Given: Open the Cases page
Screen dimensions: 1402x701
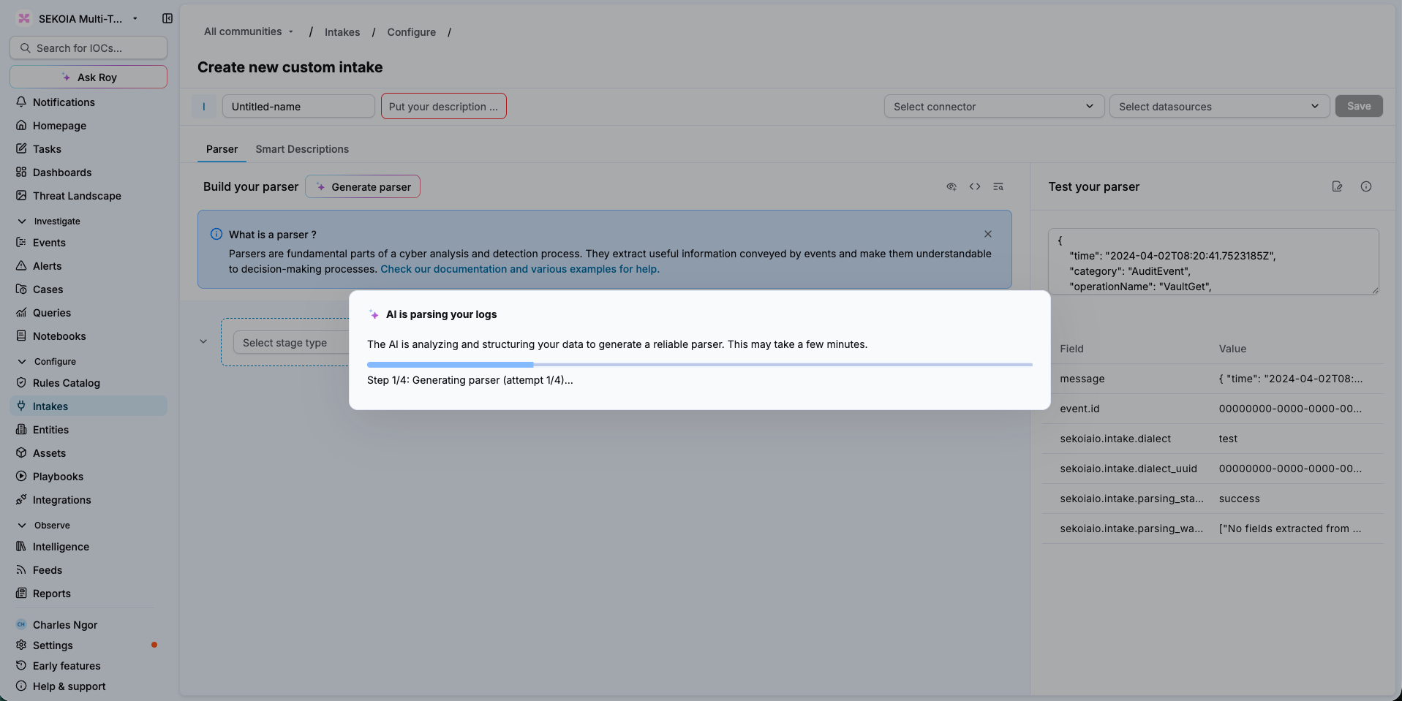Looking at the screenshot, I should (48, 289).
